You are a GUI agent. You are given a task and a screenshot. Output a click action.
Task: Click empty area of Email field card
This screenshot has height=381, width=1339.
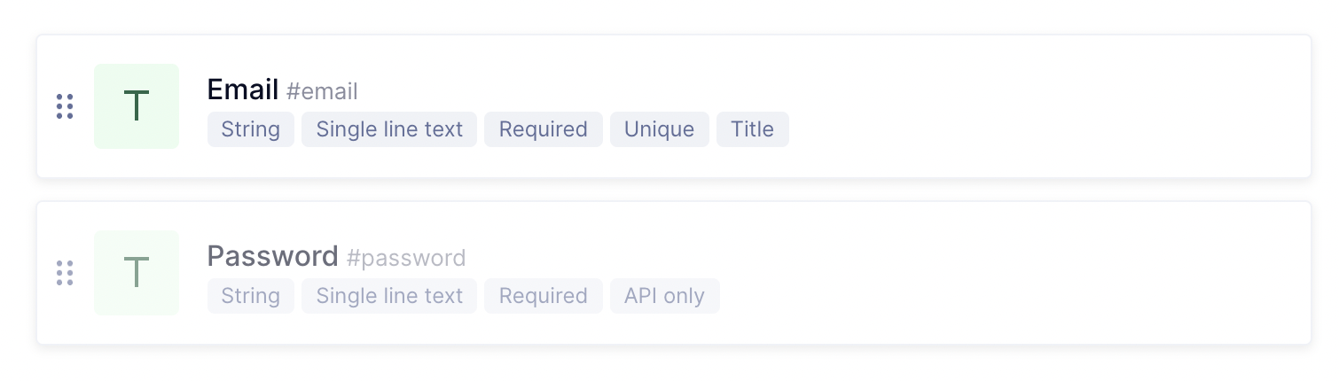click(1046, 106)
